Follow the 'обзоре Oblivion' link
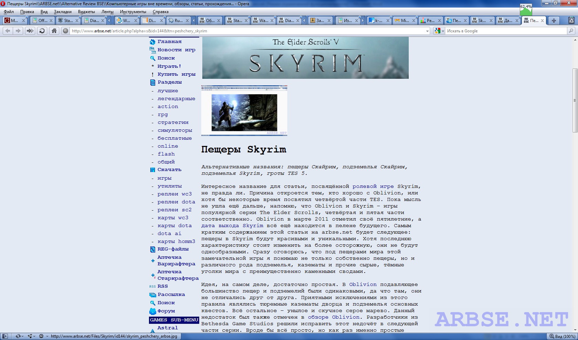 pos(334,317)
